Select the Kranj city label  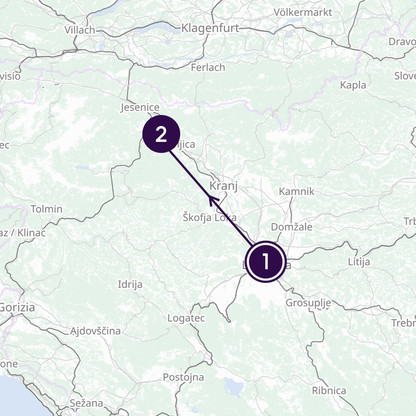tap(223, 186)
